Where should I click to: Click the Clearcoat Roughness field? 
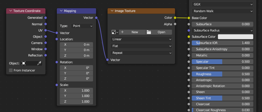223,110
